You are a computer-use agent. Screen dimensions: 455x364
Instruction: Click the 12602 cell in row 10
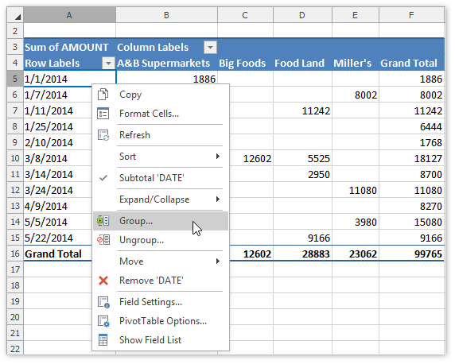pyautogui.click(x=251, y=158)
